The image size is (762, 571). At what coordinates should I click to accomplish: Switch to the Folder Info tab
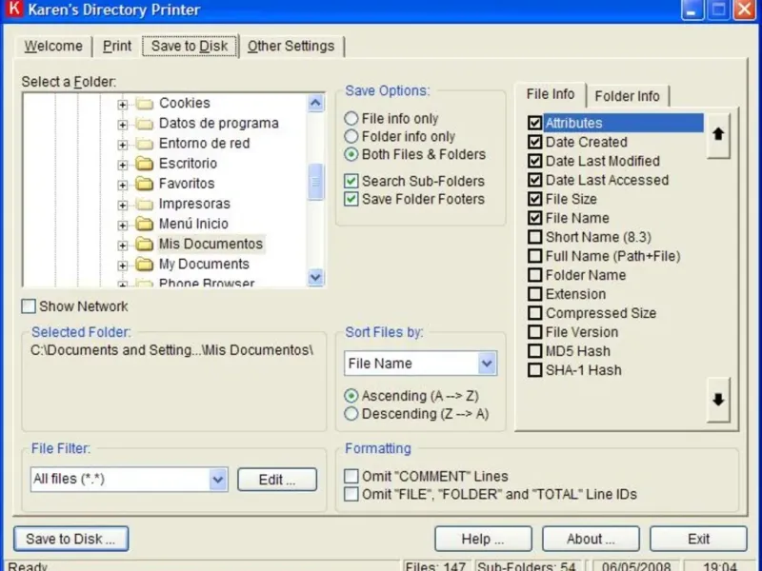point(627,96)
